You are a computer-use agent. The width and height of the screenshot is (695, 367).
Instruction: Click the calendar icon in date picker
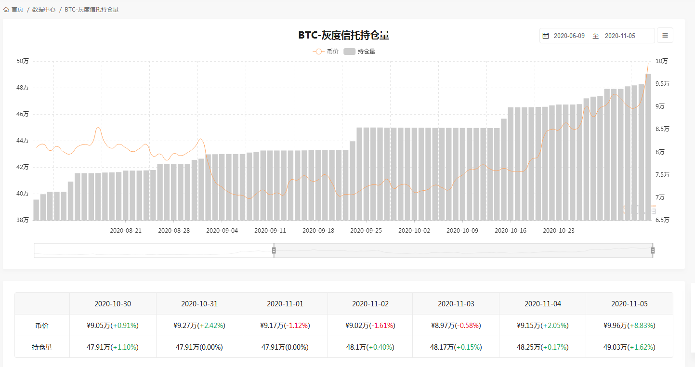(546, 36)
